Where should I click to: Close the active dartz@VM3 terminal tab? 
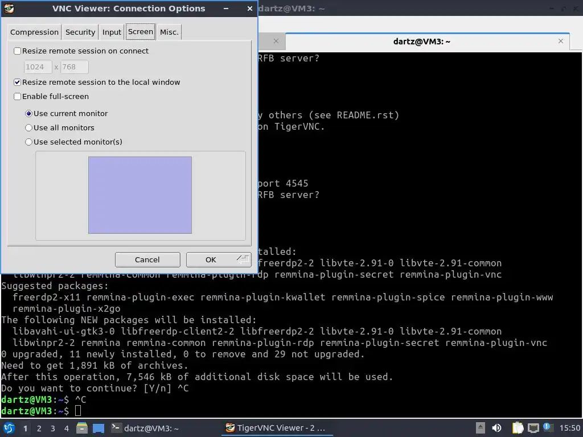point(561,41)
